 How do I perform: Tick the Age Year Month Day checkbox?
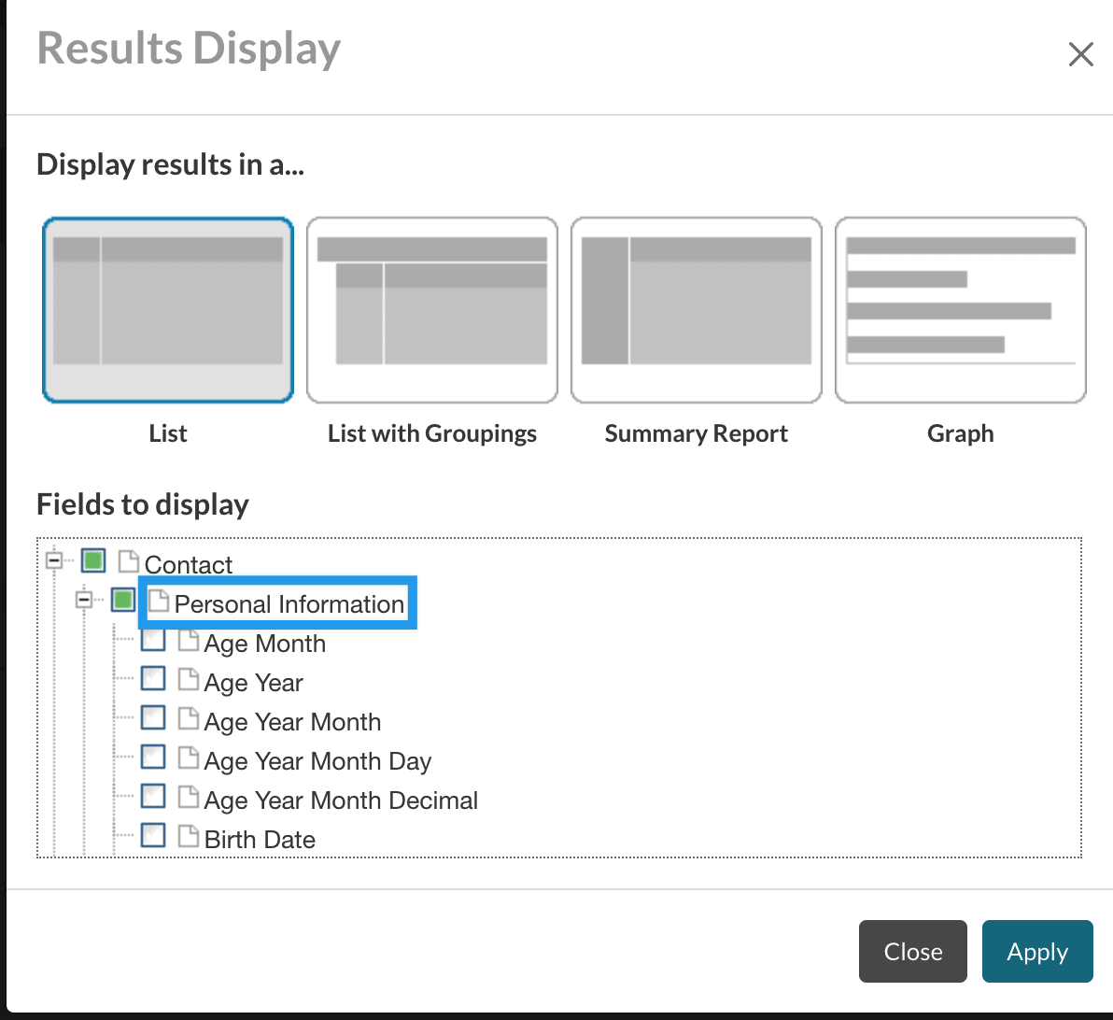click(x=153, y=758)
